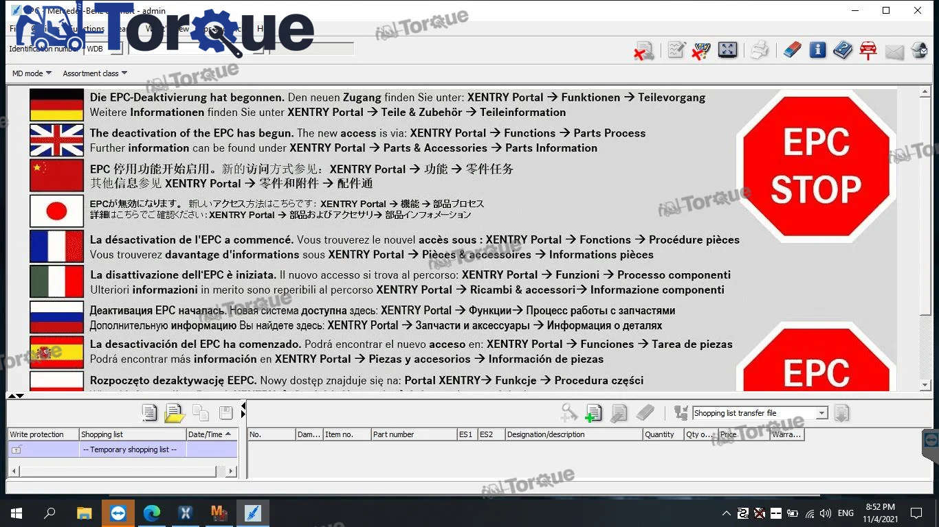The width and height of the screenshot is (939, 527).
Task: Open shopping list folder icon
Action: 175,412
